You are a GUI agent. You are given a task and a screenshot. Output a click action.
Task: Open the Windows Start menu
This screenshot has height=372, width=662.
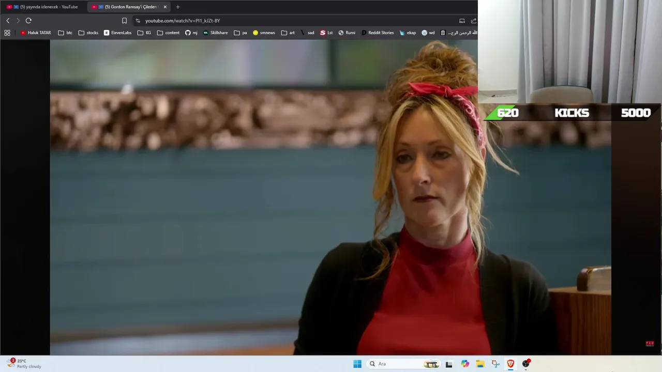(x=357, y=364)
